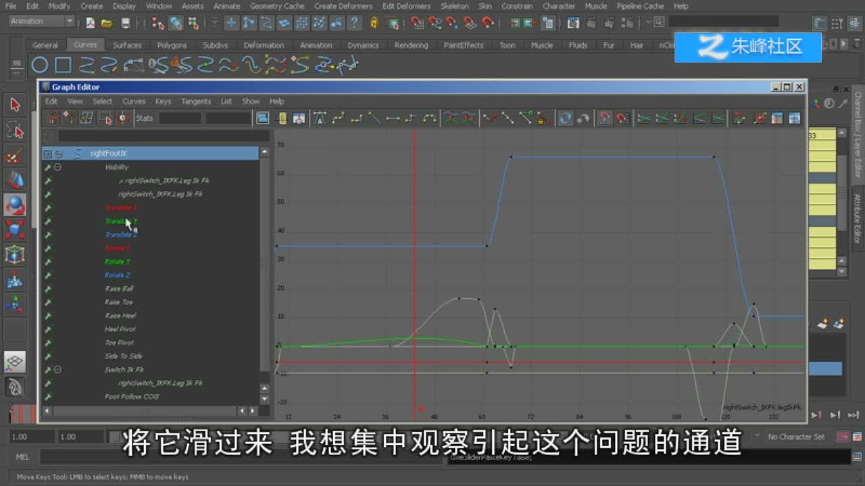Select the Rotate Y channel in outliner
The height and width of the screenshot is (486, 865).
click(x=118, y=262)
